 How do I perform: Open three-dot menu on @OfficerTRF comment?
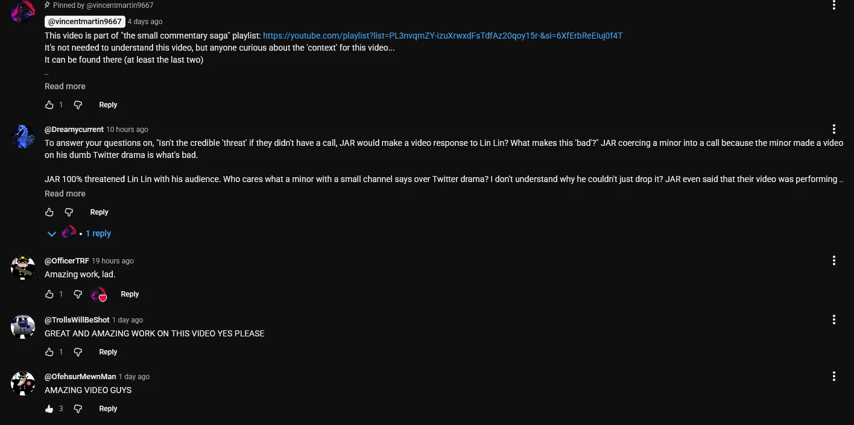(834, 260)
